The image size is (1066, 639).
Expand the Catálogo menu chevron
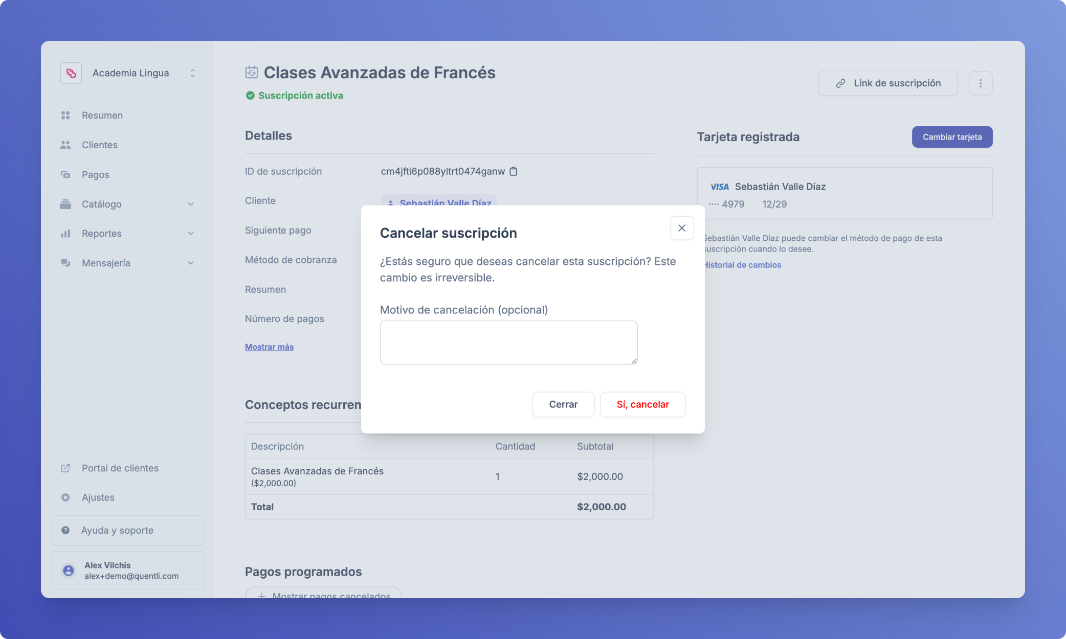coord(191,204)
